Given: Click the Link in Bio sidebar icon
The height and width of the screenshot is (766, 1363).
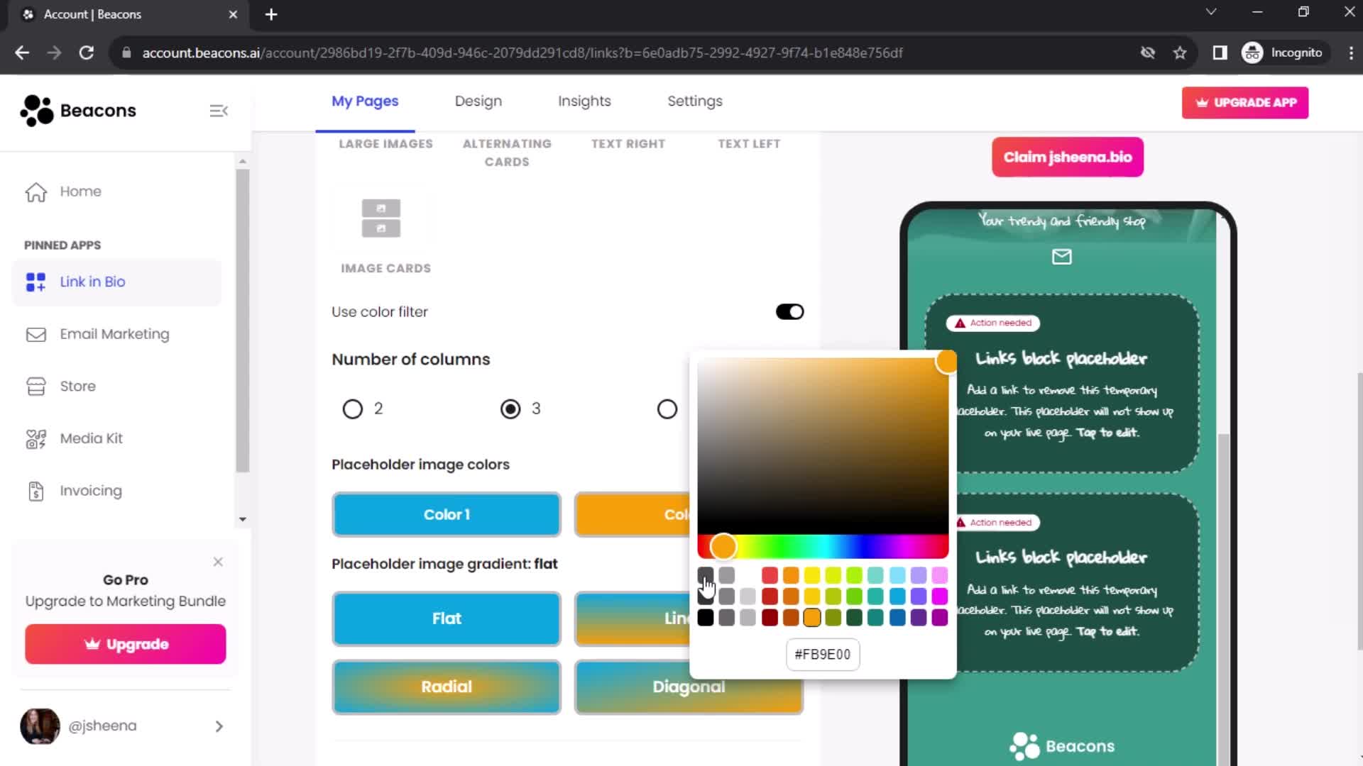Looking at the screenshot, I should (x=35, y=281).
